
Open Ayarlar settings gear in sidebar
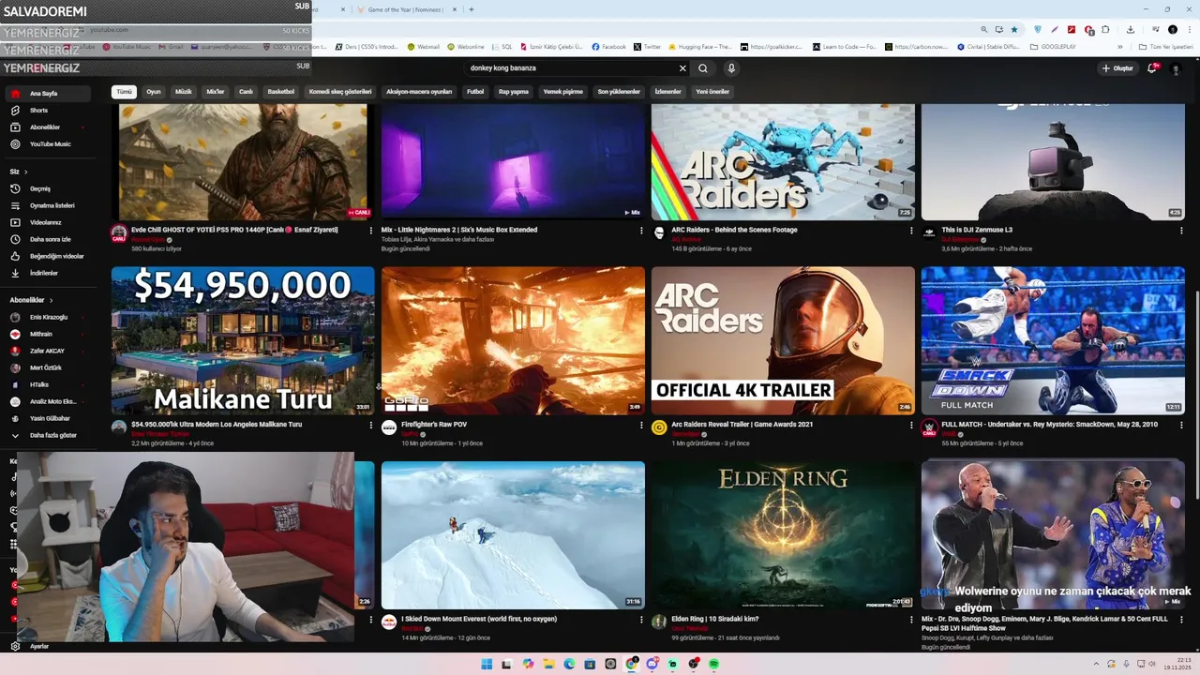coord(15,647)
